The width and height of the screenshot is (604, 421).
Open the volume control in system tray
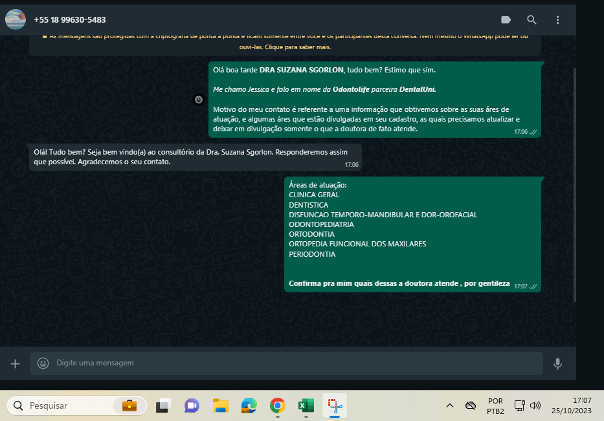(535, 405)
